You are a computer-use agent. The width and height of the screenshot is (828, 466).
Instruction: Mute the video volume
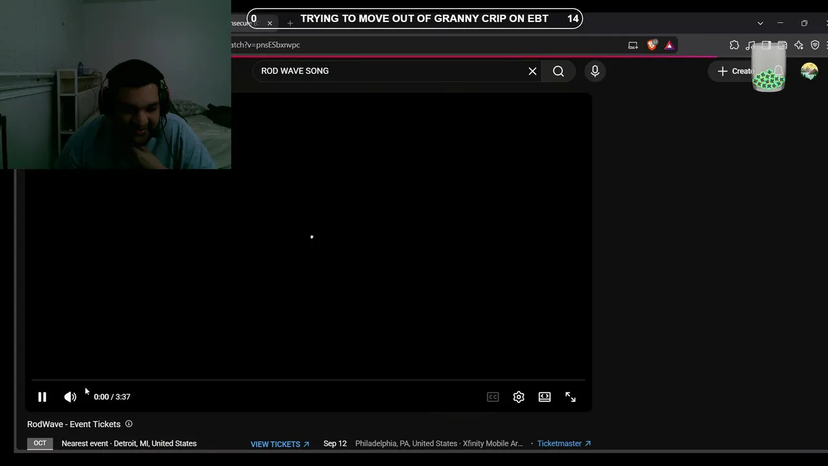pos(70,397)
